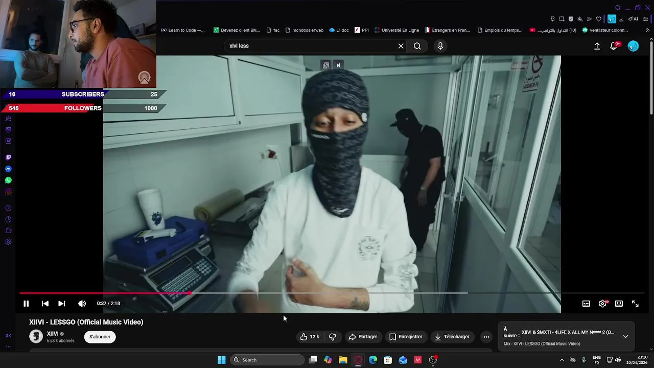654x368 pixels.
Task: Open the XIIVI channel name link
Action: [53, 334]
